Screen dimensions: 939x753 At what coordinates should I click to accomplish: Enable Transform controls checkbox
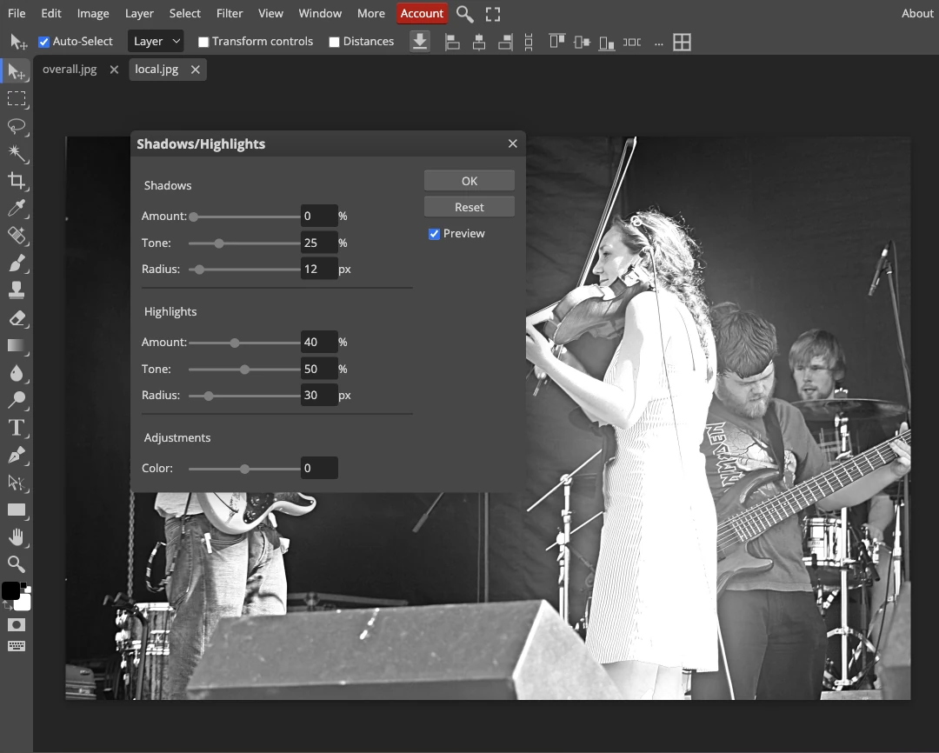(x=203, y=42)
